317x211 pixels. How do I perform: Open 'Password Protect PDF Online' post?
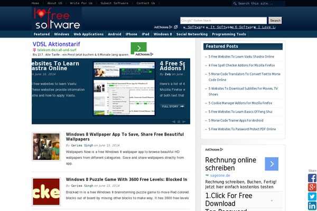242,129
